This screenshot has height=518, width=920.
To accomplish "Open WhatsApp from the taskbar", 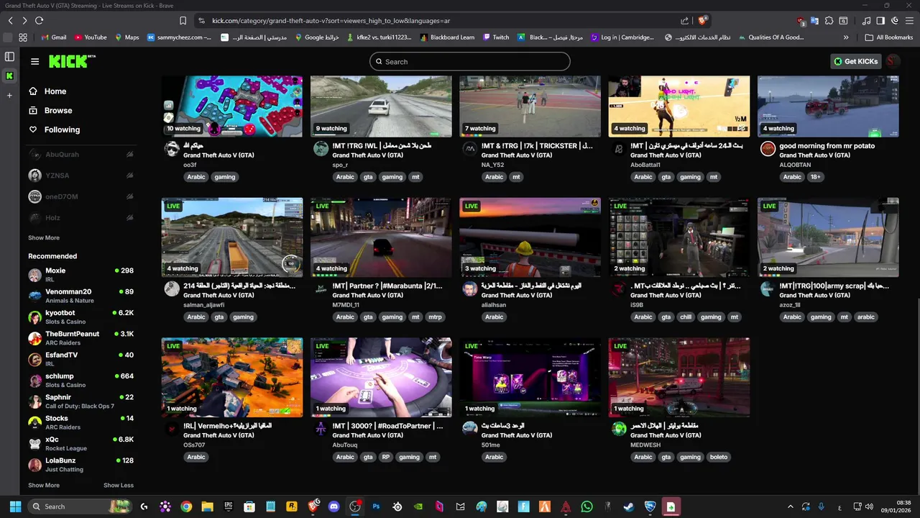I will click(586, 506).
